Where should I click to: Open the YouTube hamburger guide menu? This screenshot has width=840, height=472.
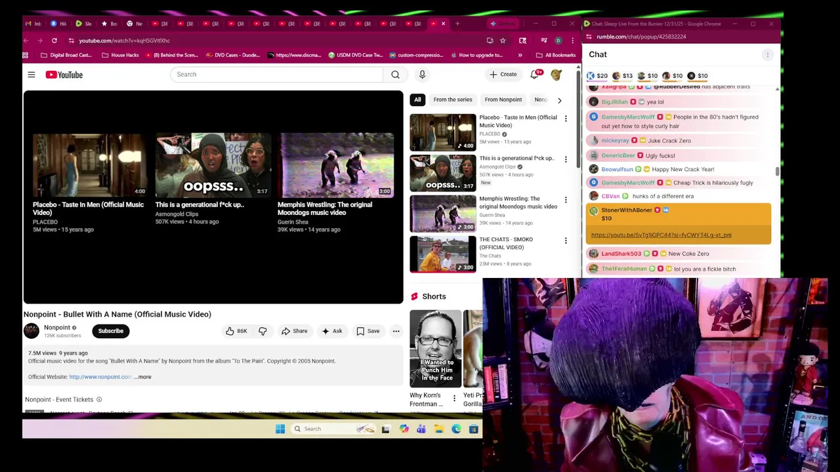[31, 75]
